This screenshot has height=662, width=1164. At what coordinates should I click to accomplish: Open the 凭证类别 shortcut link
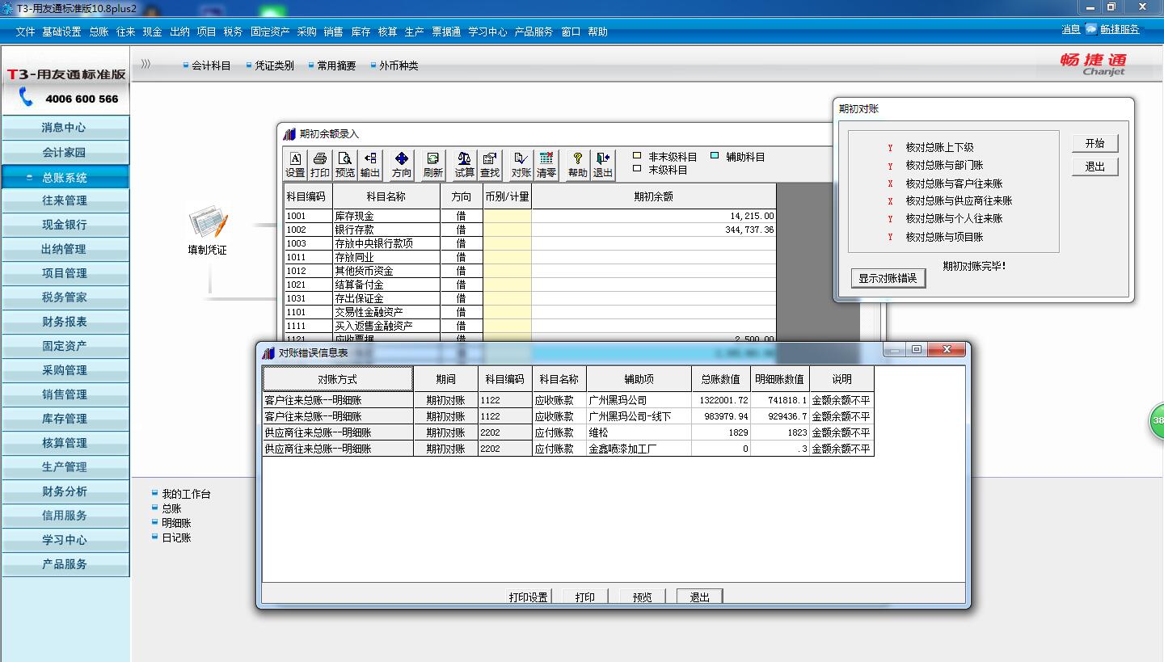(274, 65)
